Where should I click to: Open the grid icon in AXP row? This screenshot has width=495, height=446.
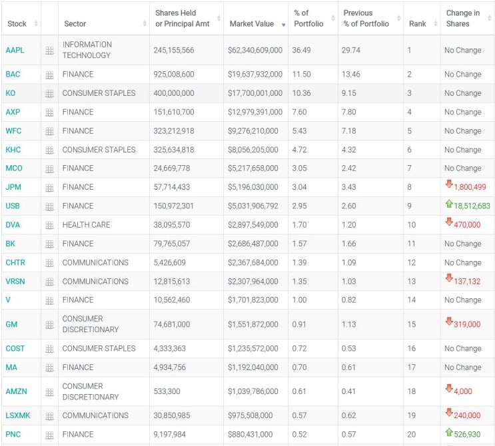click(x=49, y=112)
